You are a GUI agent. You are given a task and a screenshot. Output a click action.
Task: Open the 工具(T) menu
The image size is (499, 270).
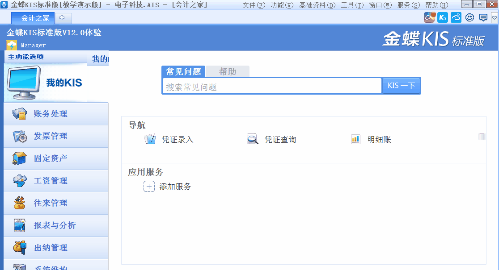click(352, 5)
